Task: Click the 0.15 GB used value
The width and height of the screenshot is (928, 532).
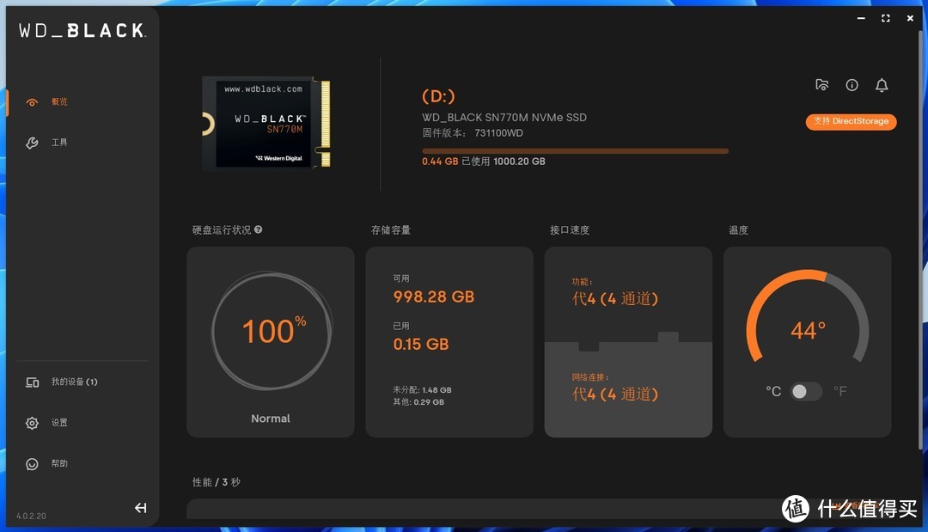Action: 421,344
